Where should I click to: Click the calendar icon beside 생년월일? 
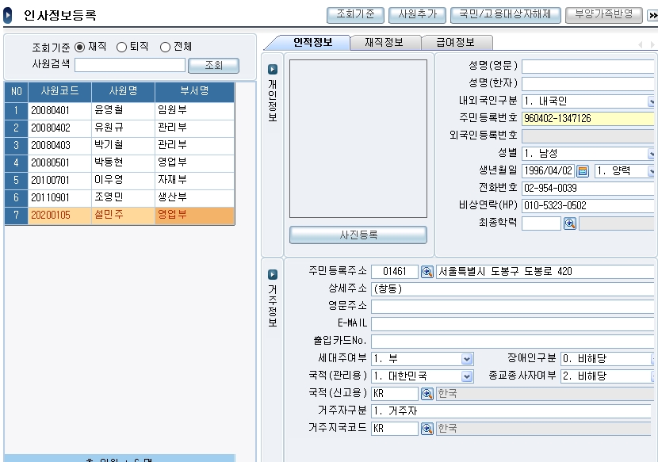point(583,171)
